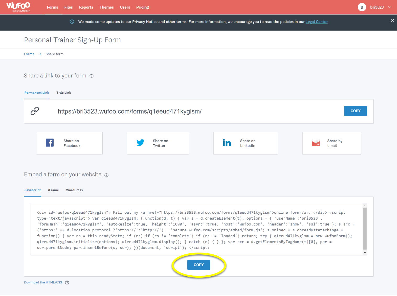The height and width of the screenshot is (296, 397).
Task: Open the Reports menu item
Action: click(86, 7)
